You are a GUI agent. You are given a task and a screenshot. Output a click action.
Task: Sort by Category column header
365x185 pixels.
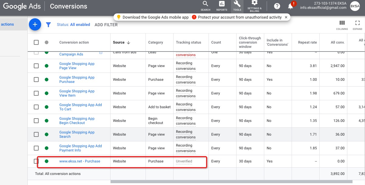[156, 42]
